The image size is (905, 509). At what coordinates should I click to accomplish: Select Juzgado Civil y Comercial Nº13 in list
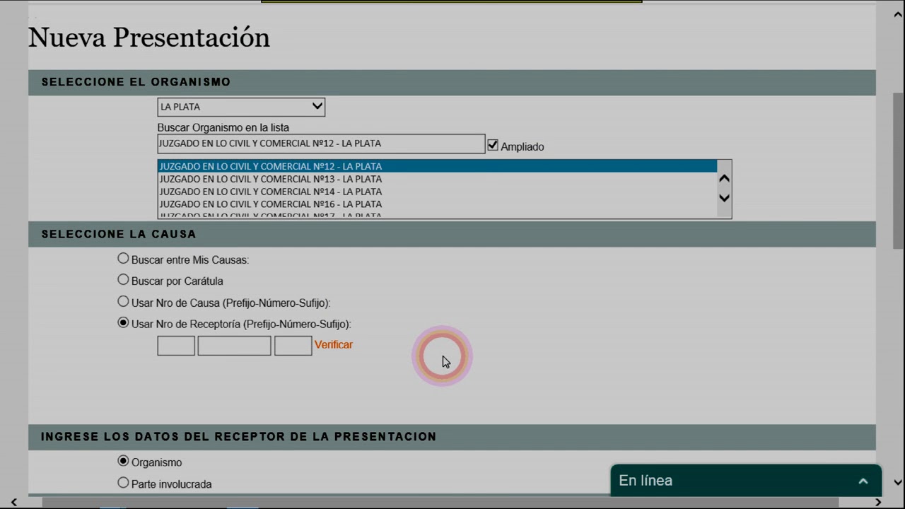(437, 179)
